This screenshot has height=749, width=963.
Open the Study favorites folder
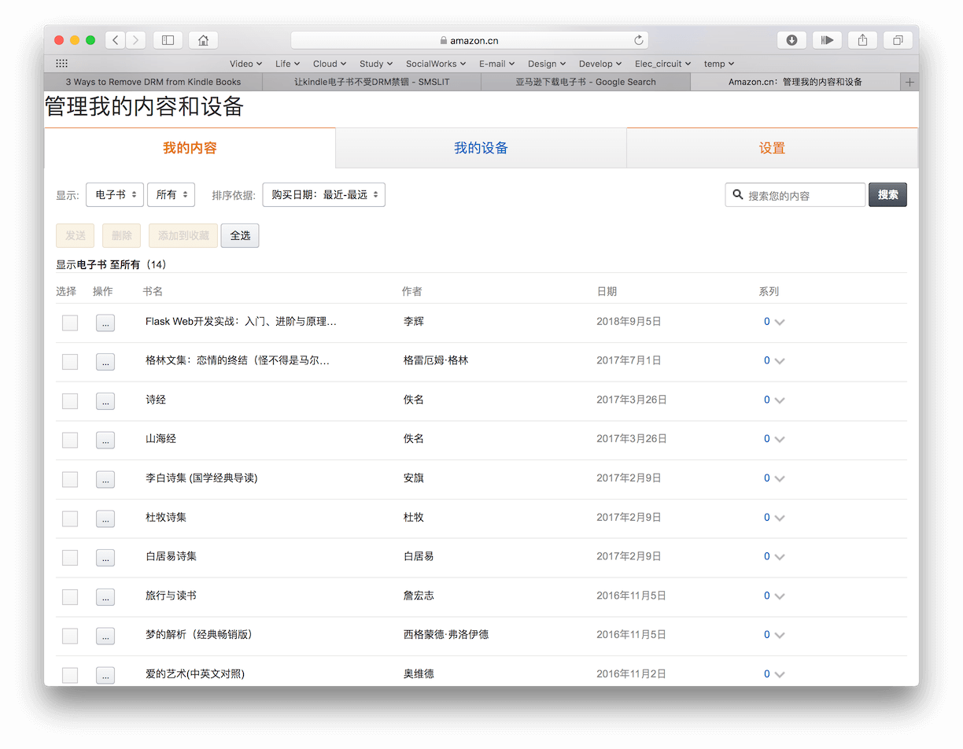click(376, 64)
